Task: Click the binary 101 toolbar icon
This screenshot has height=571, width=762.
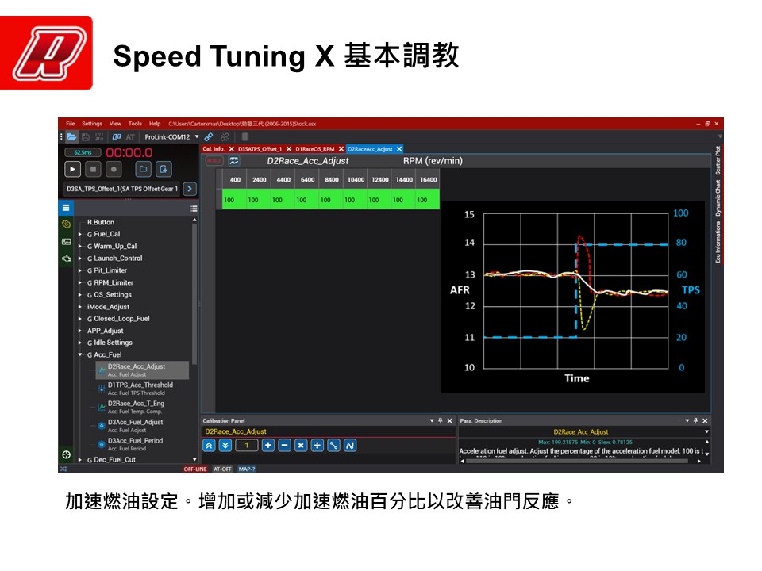Action: coord(99,137)
